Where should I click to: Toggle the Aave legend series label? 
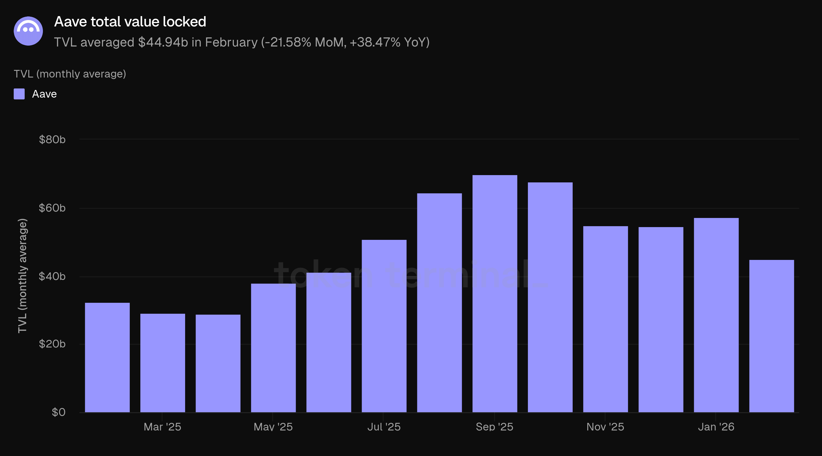[44, 94]
